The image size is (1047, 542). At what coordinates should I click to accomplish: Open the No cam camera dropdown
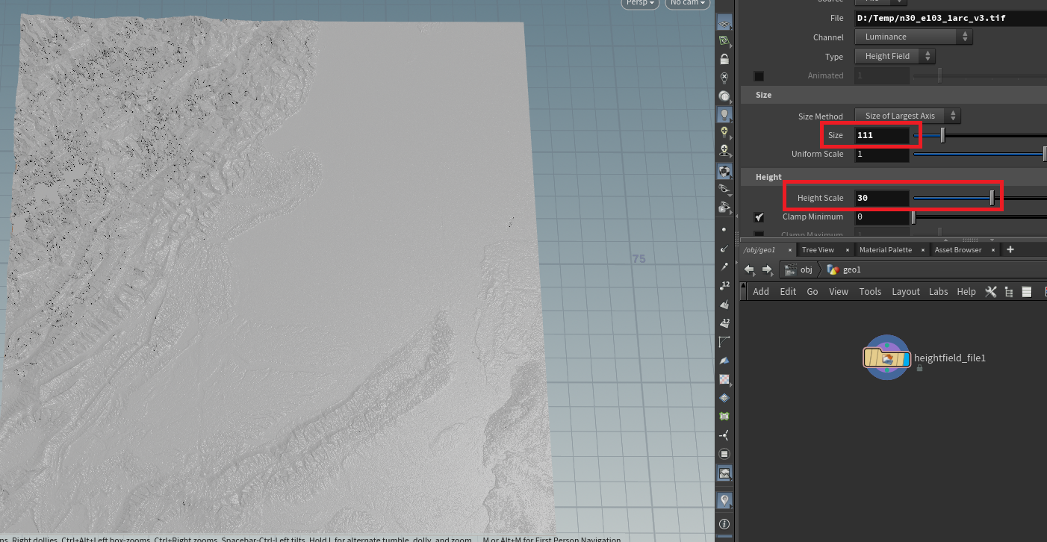(x=688, y=3)
